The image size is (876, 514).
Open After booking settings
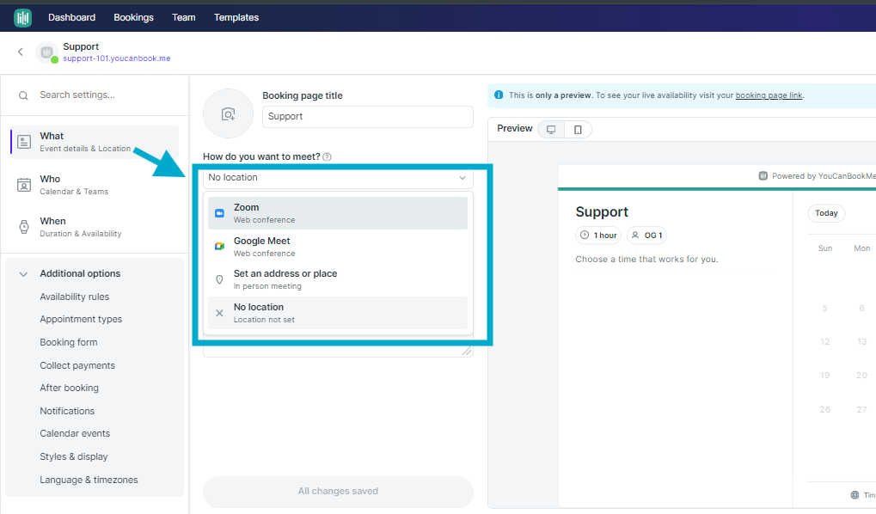click(70, 388)
